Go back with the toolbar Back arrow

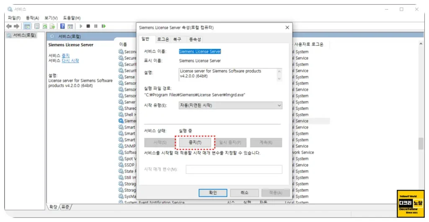click(x=9, y=26)
